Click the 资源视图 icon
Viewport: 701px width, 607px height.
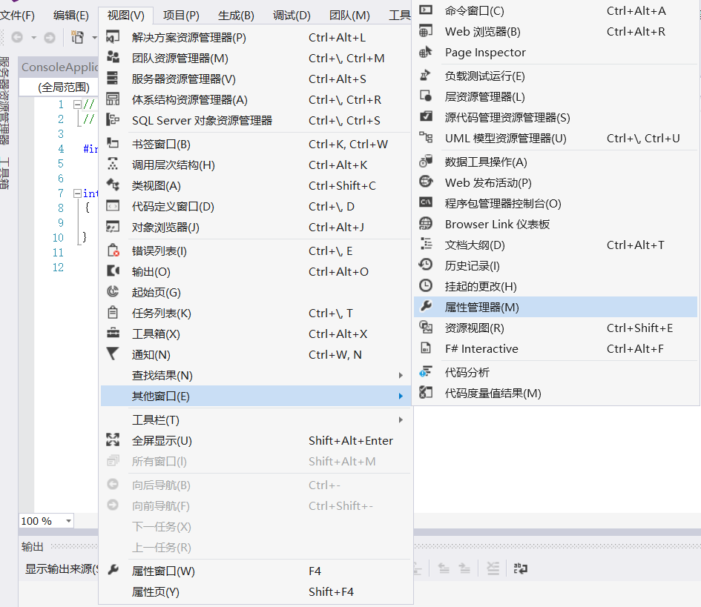(426, 328)
